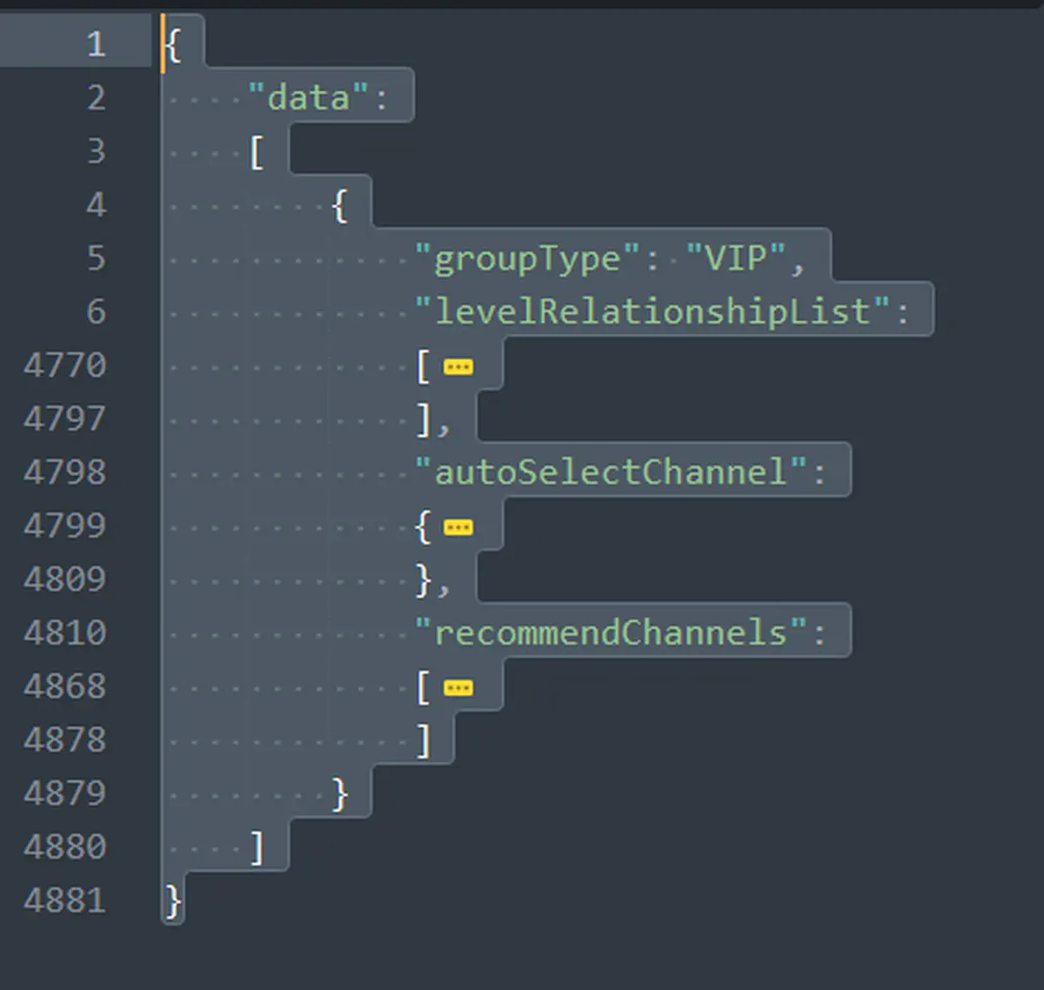1044x990 pixels.
Task: Click the "groupType" key text
Action: 527,258
